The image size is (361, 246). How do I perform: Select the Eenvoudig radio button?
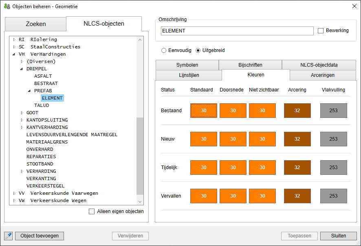pyautogui.click(x=164, y=51)
